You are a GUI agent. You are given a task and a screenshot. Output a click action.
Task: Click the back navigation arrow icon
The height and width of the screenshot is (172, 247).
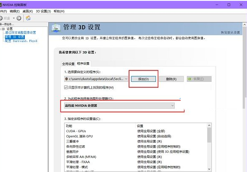[x=1, y=18]
